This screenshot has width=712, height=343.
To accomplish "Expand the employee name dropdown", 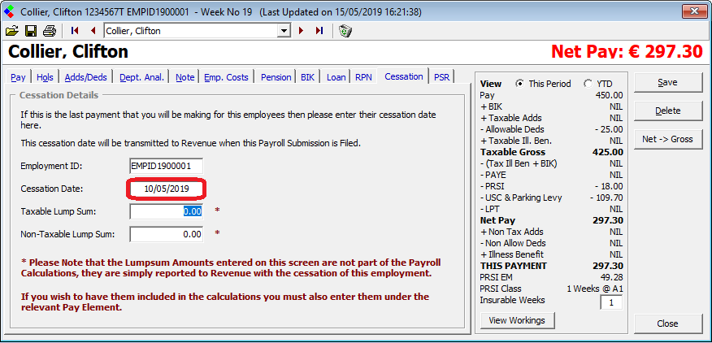I will point(284,31).
